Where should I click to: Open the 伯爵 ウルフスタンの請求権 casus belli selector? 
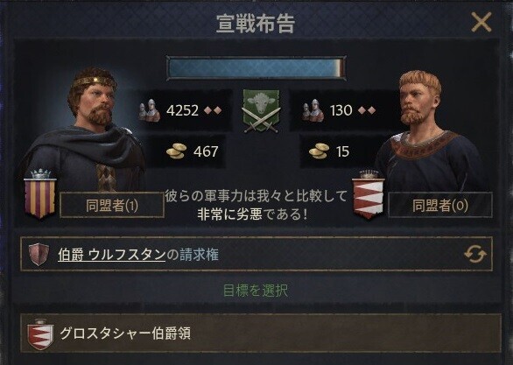[256, 254]
